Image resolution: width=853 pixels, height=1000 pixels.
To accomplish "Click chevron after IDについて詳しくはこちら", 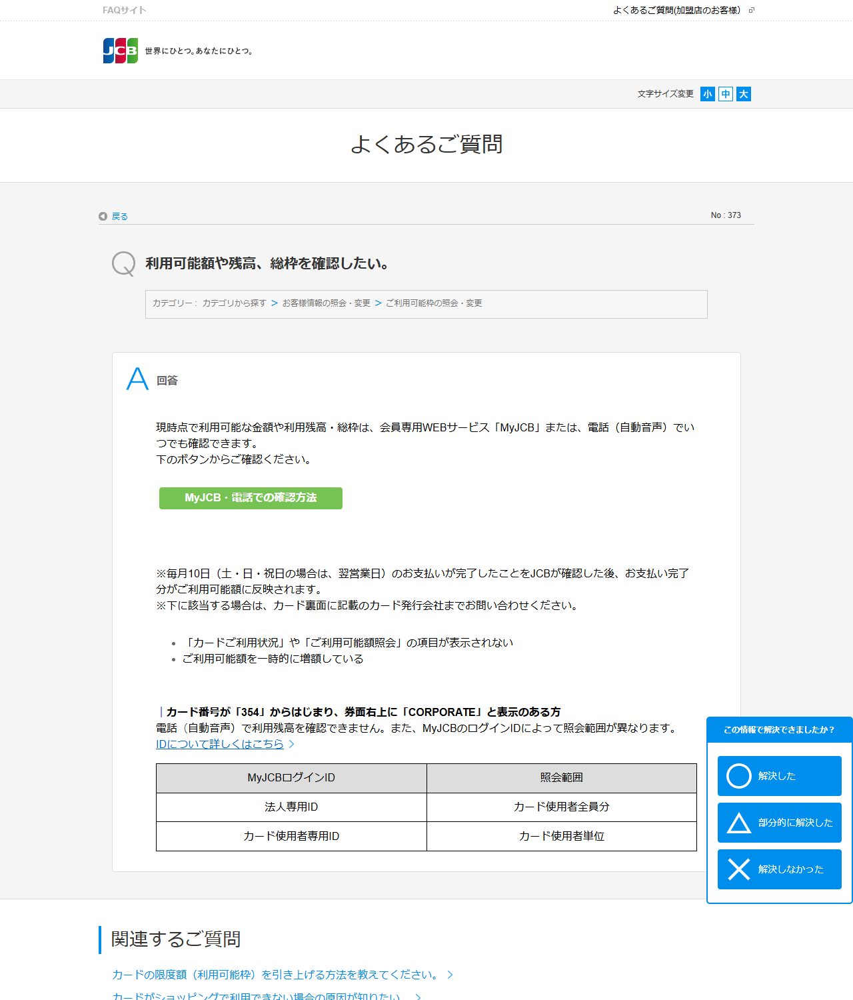I will [x=291, y=744].
